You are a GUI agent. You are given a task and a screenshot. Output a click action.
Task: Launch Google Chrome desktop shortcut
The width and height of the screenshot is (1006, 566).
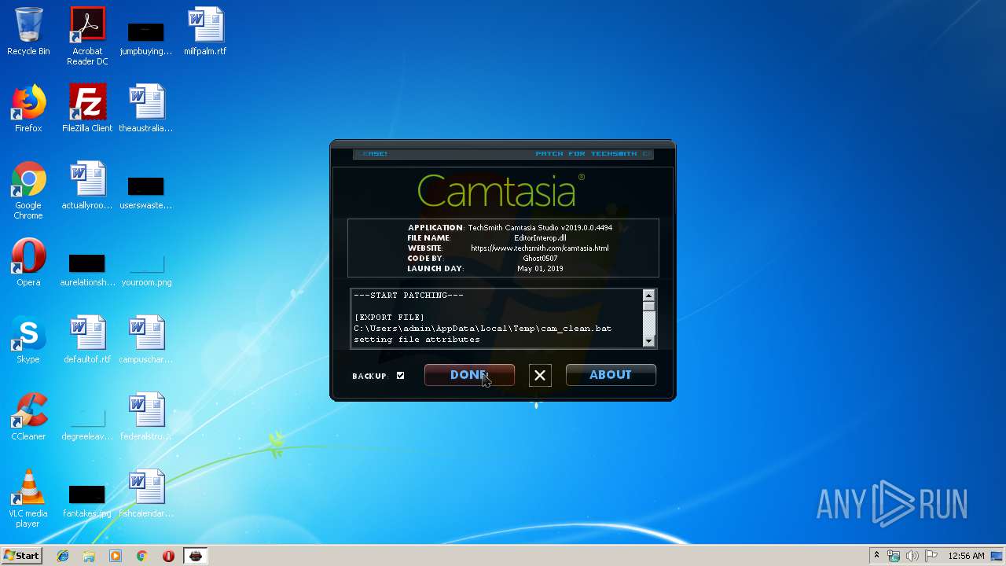[x=28, y=190]
